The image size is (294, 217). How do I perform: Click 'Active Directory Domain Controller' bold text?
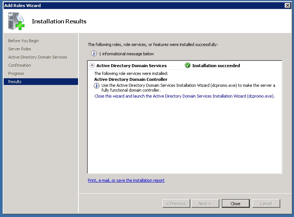(x=131, y=79)
